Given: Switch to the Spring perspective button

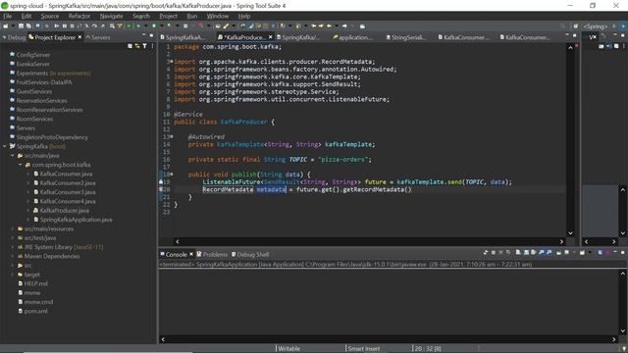Looking at the screenshot, I should pyautogui.click(x=595, y=26).
